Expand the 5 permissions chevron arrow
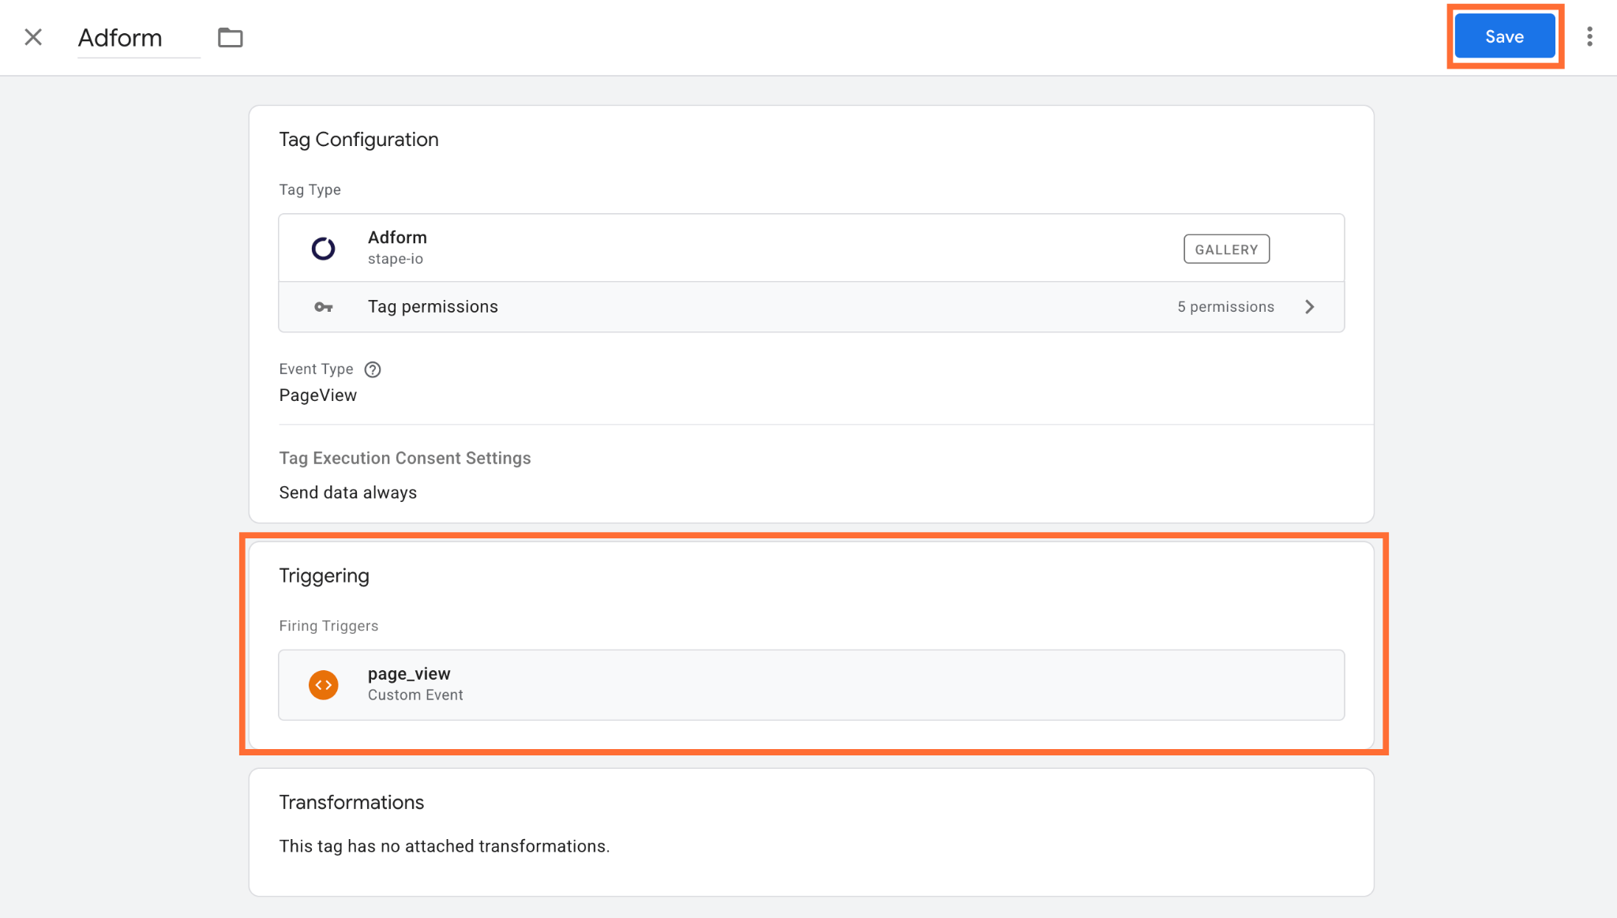1617x918 pixels. tap(1309, 307)
